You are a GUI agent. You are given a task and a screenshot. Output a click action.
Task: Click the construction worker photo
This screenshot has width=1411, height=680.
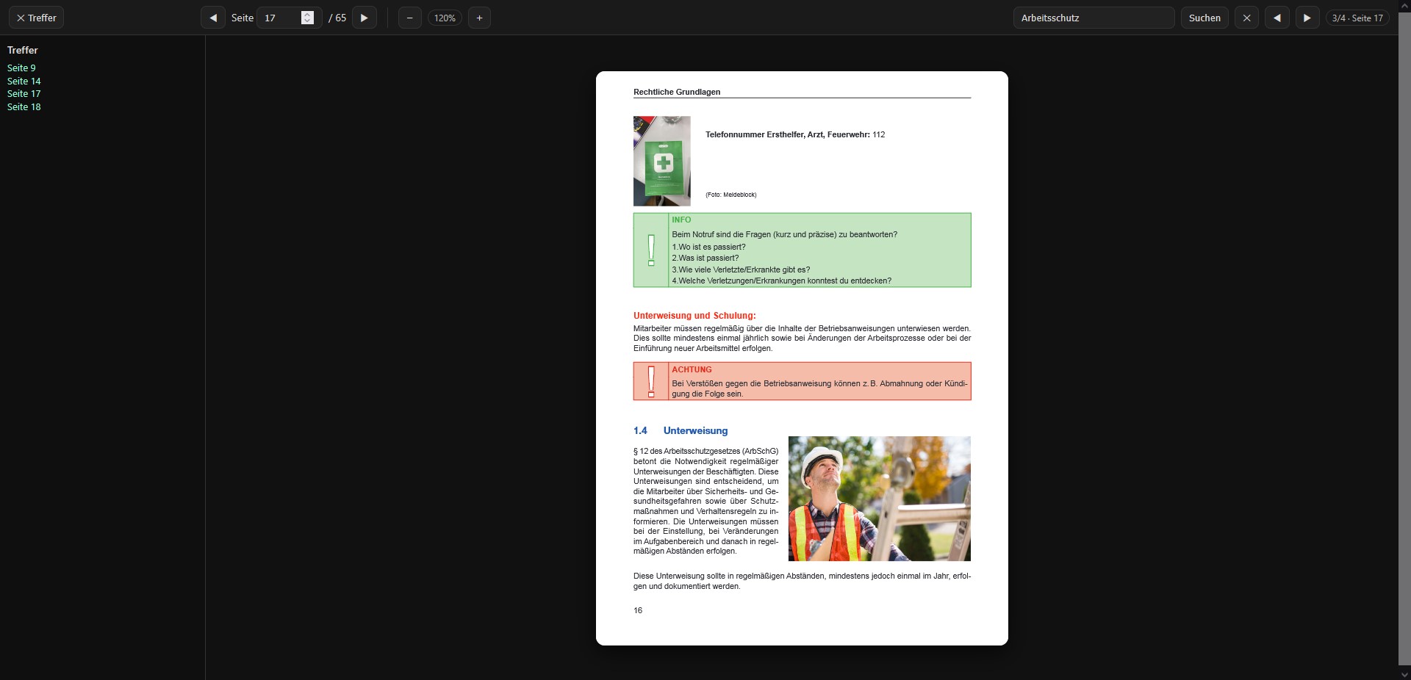pos(879,499)
